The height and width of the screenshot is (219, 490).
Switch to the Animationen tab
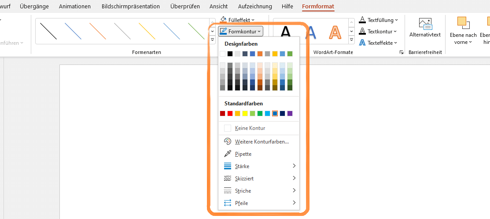point(75,6)
